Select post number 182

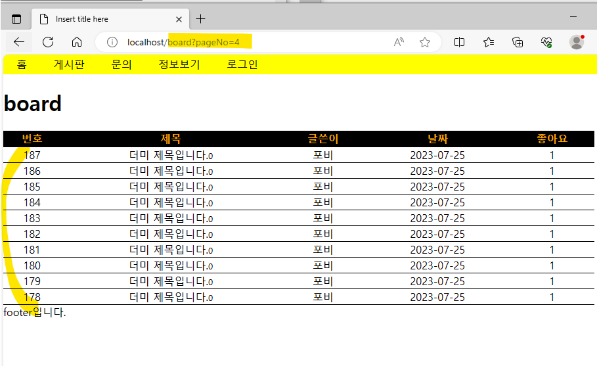32,234
